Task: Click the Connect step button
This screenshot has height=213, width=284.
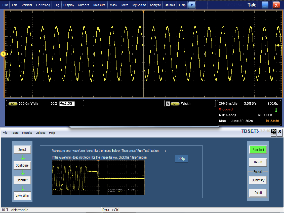Action: pos(22,180)
